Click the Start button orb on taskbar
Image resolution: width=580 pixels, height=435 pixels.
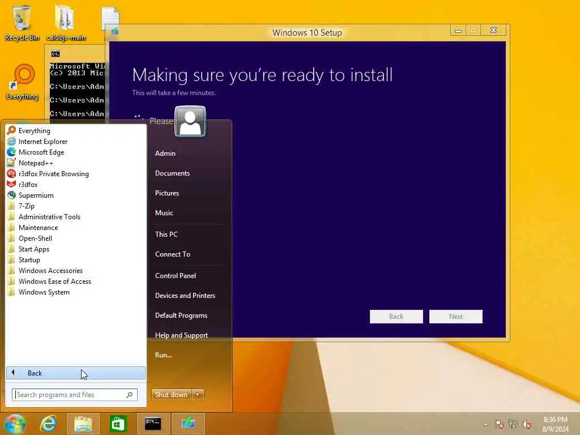tap(15, 424)
